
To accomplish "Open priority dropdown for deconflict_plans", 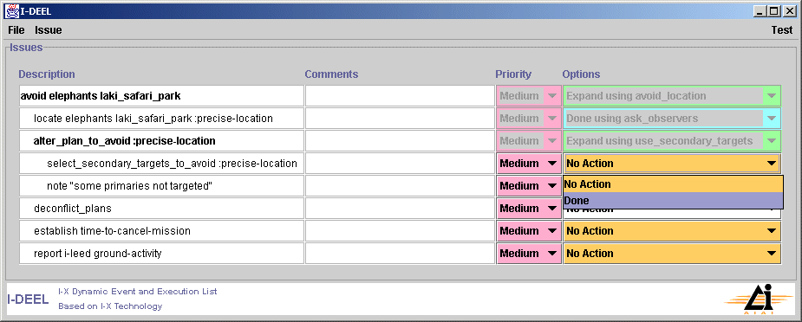I will click(529, 209).
